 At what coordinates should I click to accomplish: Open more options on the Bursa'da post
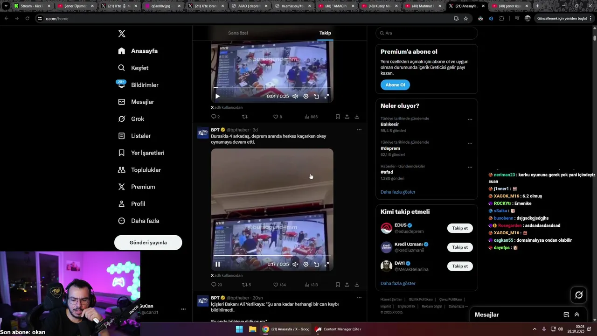pyautogui.click(x=359, y=130)
